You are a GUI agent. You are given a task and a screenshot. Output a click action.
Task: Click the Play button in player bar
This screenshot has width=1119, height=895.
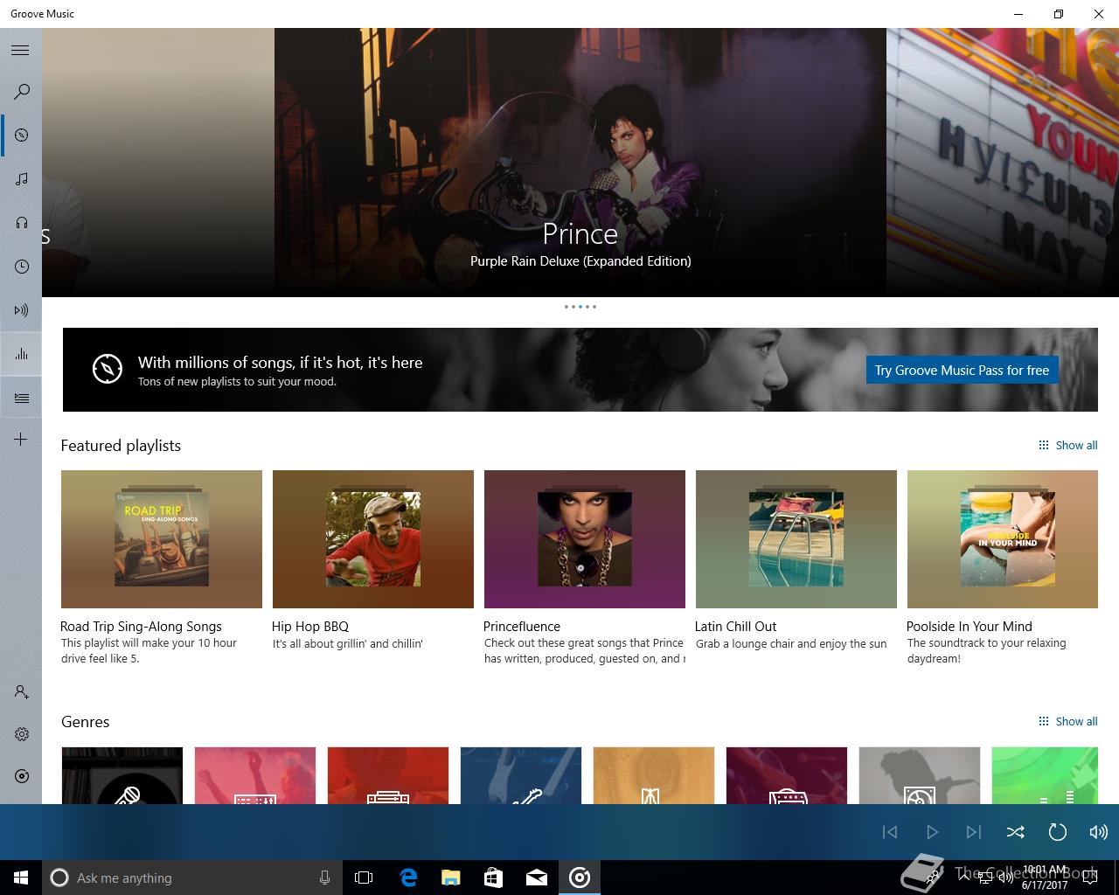pyautogui.click(x=932, y=832)
